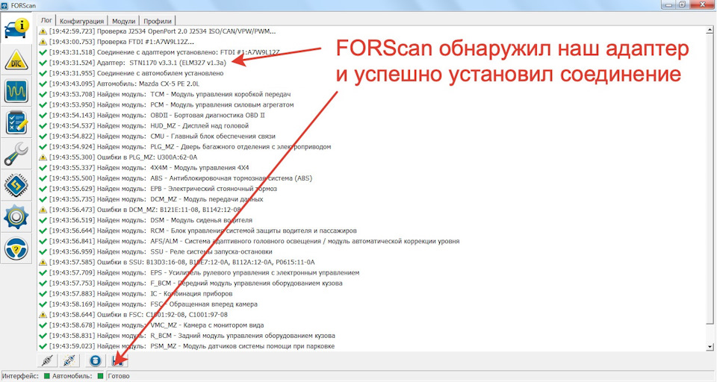Click the Готово status bar text
The image size is (717, 382).
(x=119, y=376)
